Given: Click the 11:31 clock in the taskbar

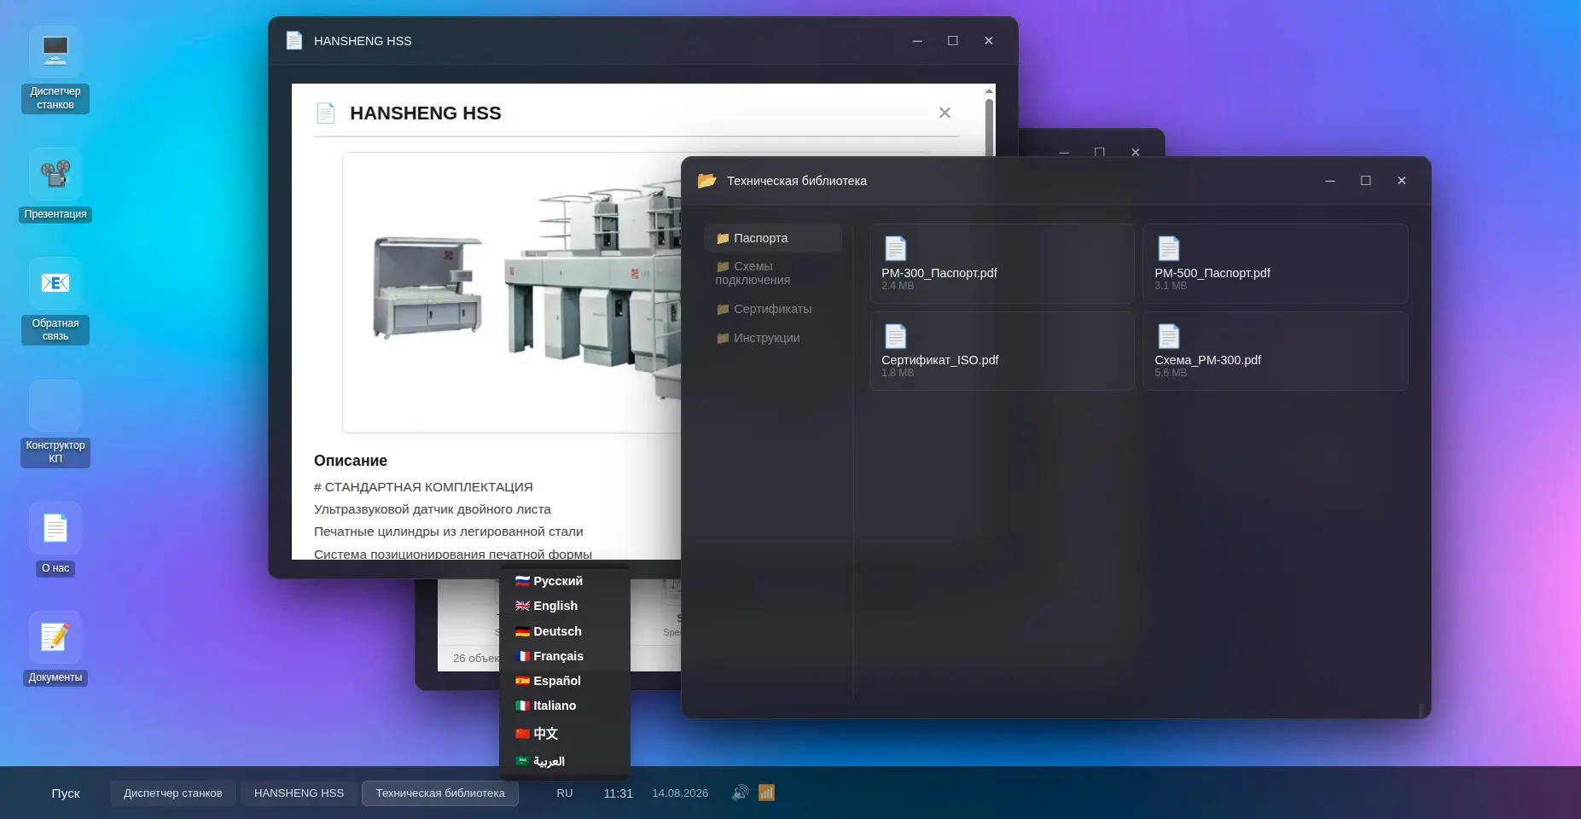Looking at the screenshot, I should point(619,793).
